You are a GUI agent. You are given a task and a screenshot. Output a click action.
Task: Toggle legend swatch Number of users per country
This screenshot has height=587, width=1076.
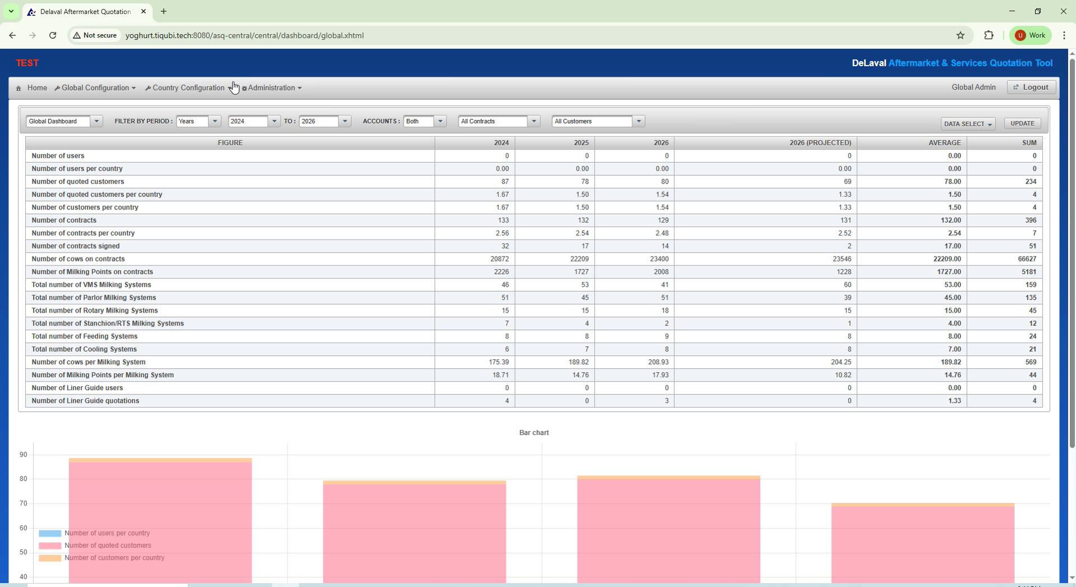[50, 534]
